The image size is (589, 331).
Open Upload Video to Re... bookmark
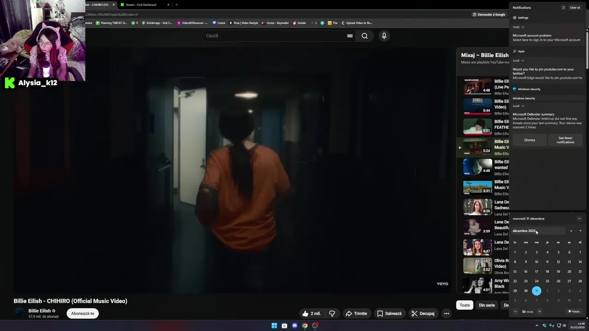[357, 23]
